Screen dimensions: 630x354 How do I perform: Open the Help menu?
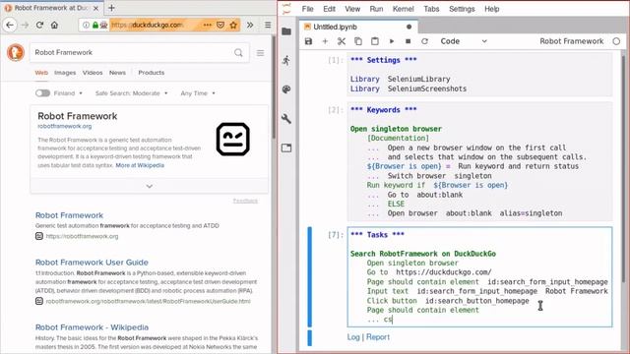492,9
